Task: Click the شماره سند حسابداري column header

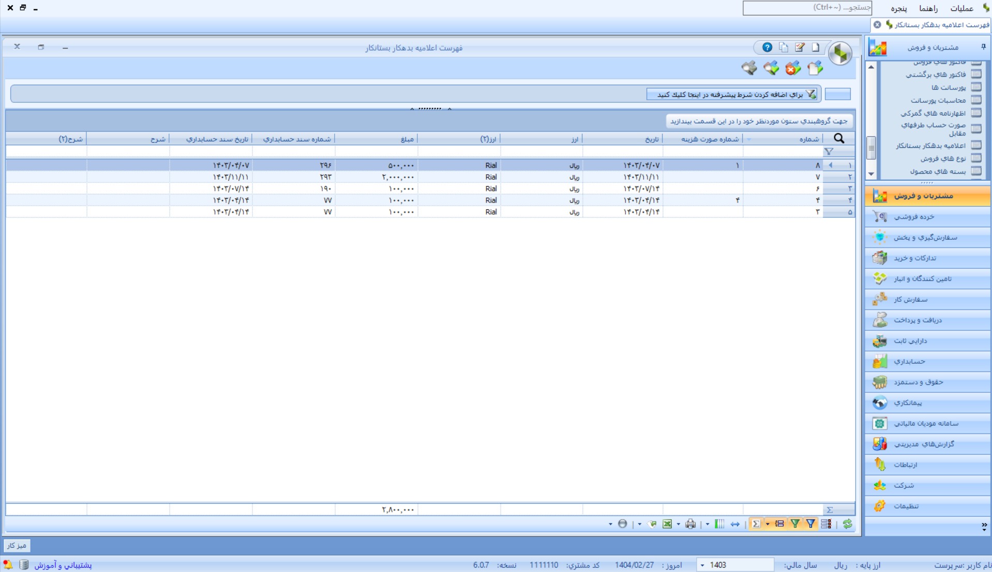Action: [x=294, y=139]
